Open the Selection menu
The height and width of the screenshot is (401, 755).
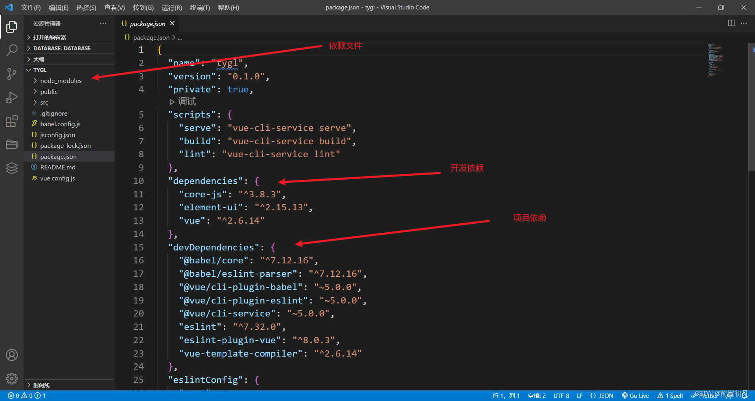pos(86,7)
